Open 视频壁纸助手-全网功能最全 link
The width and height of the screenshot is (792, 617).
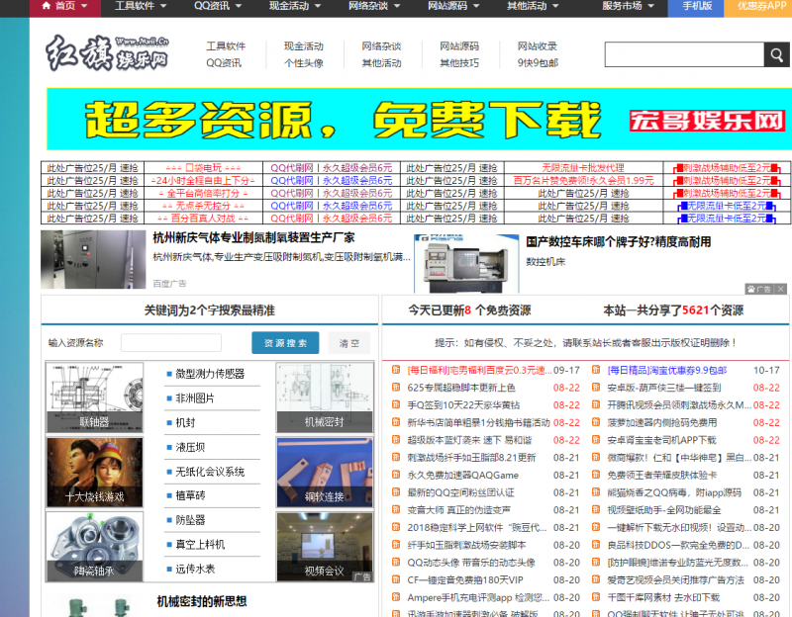663,510
